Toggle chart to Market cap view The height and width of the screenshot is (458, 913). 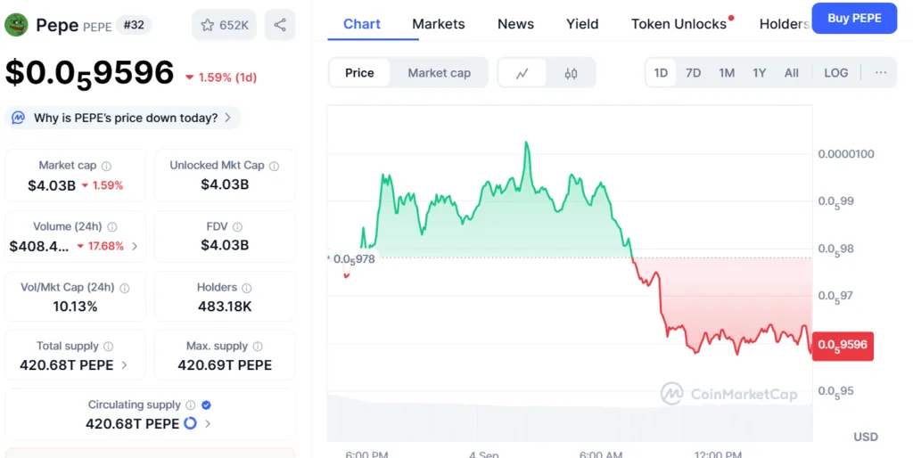tap(439, 73)
